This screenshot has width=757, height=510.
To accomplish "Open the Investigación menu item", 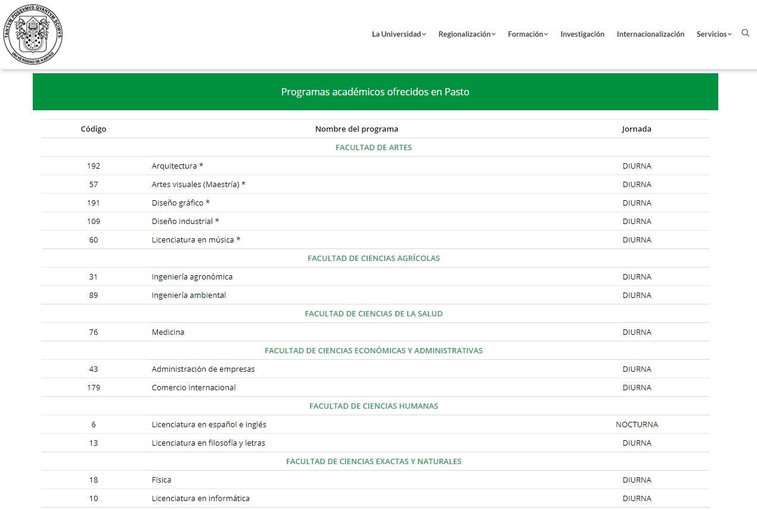I will tap(582, 34).
